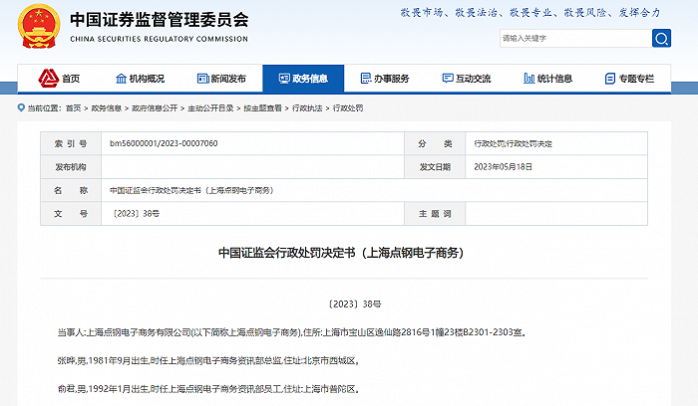
Task: Click the paragraph about 张晔,男,1981年9月出生
Action: click(x=207, y=360)
